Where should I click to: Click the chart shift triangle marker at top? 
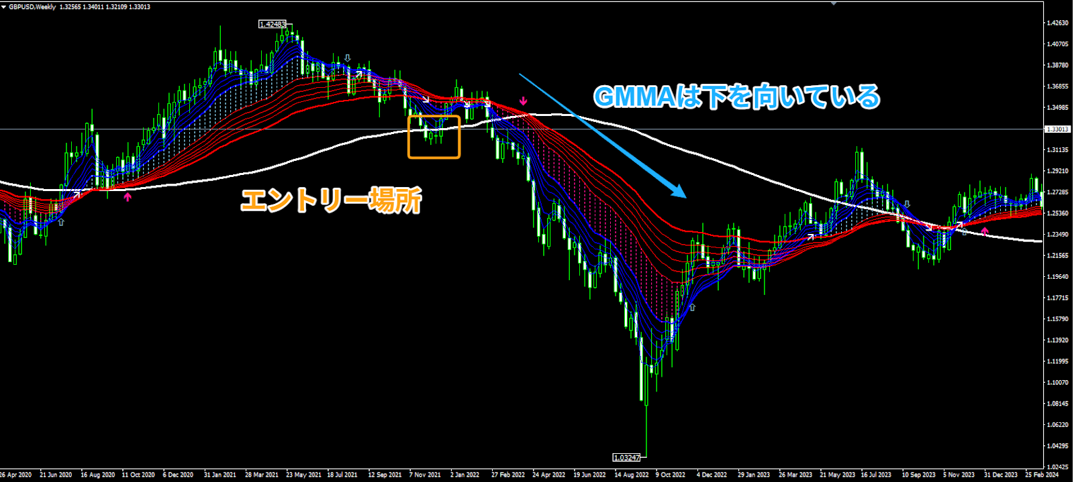[834, 3]
